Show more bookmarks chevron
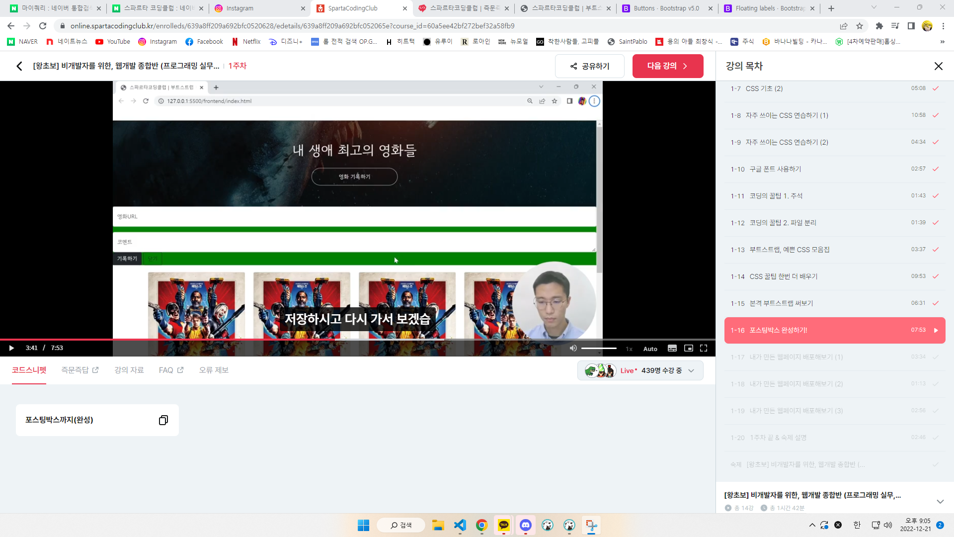Screen dimensions: 954x537 click(942, 42)
